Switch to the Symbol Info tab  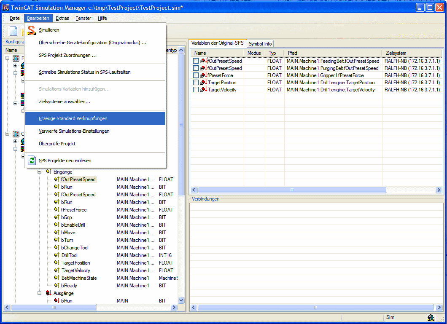point(260,43)
